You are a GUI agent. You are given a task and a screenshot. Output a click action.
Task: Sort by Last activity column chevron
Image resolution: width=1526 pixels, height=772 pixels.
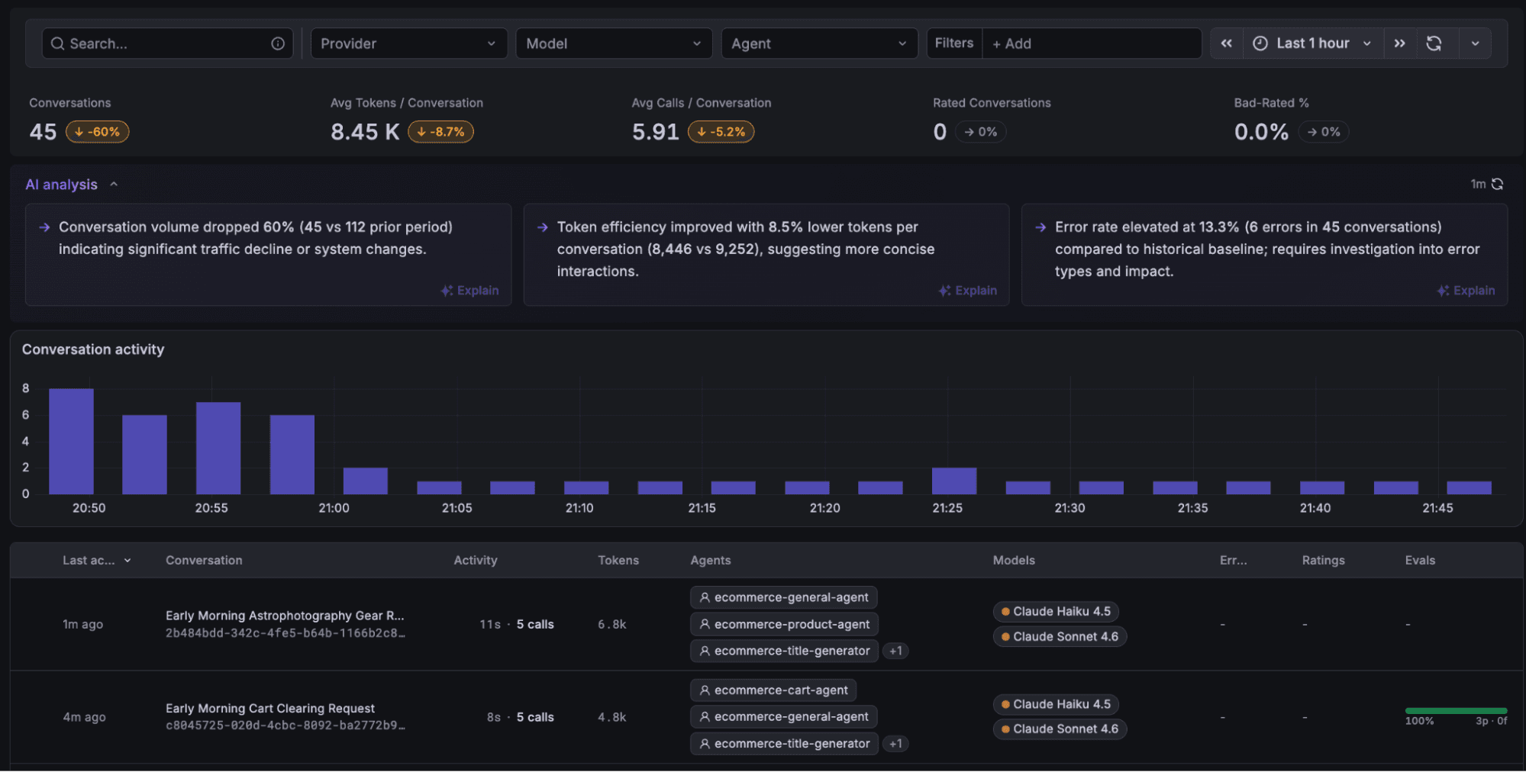127,560
